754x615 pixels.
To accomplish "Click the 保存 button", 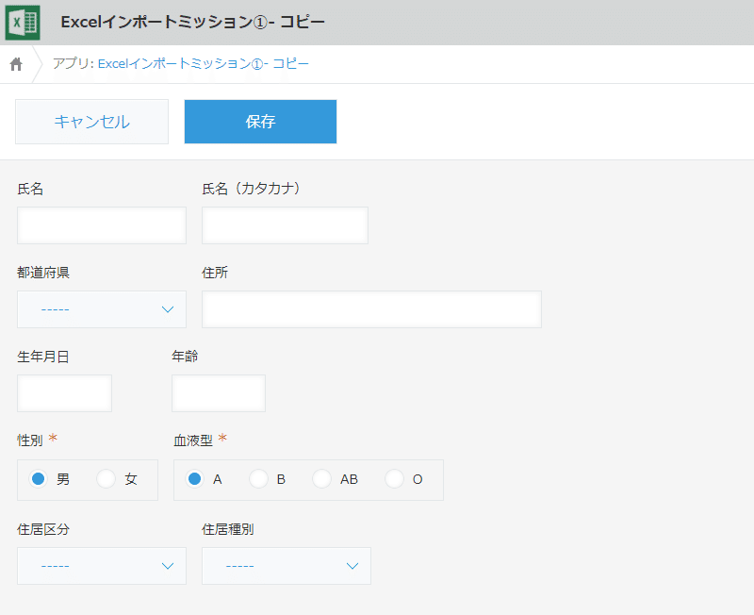I will [260, 121].
